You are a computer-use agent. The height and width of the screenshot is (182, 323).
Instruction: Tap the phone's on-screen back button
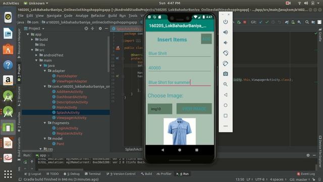[163, 150]
